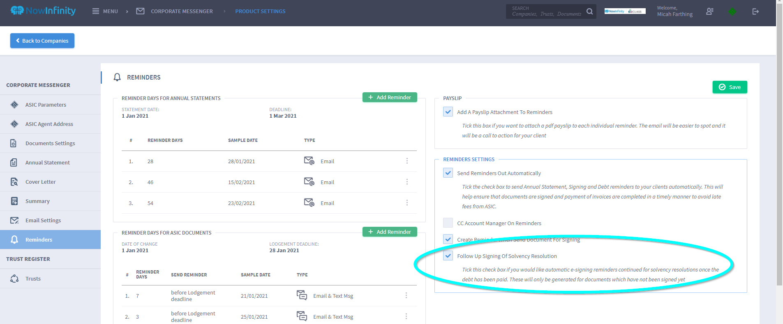Click the green status diamond icon
The image size is (783, 324).
point(732,11)
